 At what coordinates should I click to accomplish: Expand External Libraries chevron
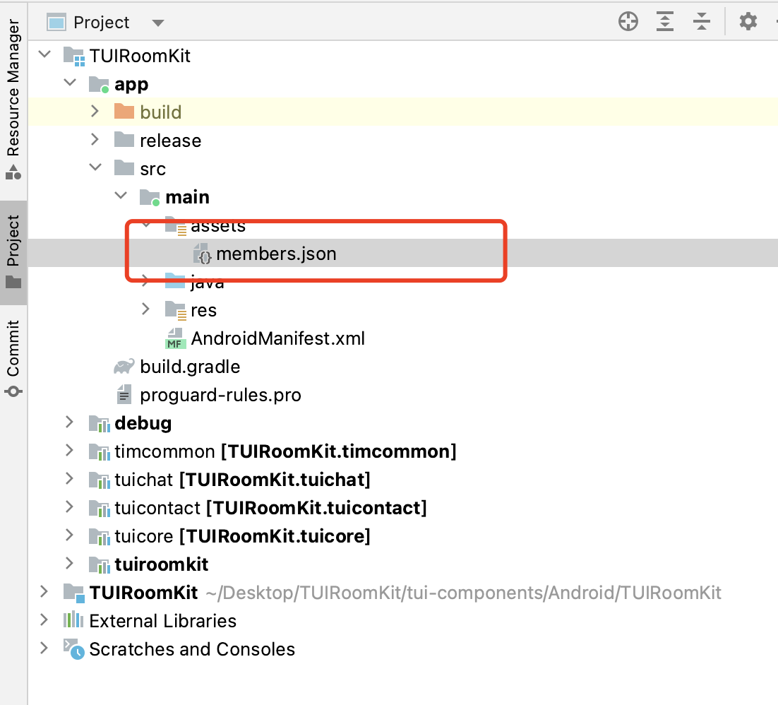(x=44, y=620)
